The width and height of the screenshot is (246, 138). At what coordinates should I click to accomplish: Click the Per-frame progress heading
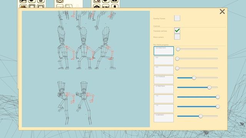pyautogui.click(x=161, y=45)
